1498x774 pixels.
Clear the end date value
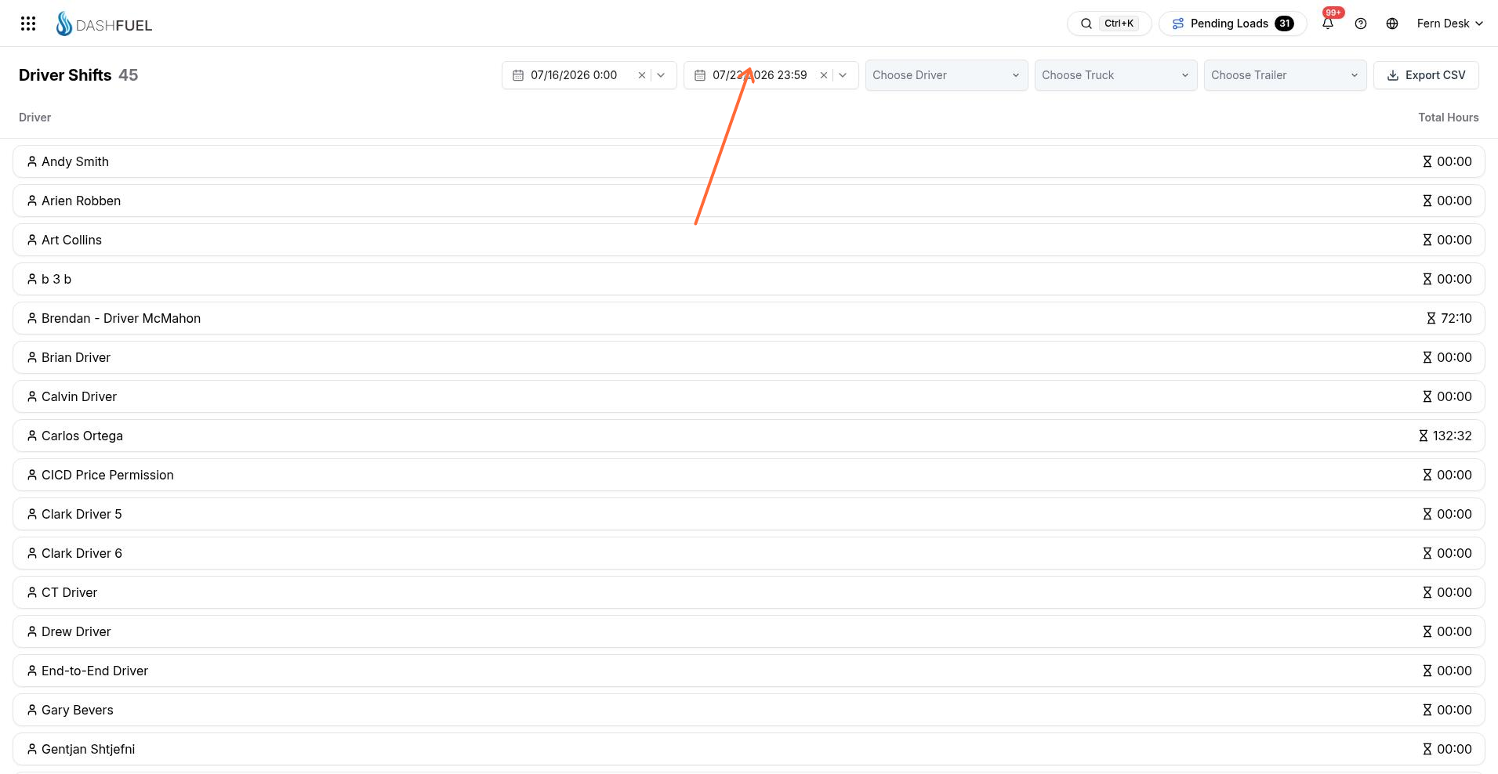click(x=824, y=75)
